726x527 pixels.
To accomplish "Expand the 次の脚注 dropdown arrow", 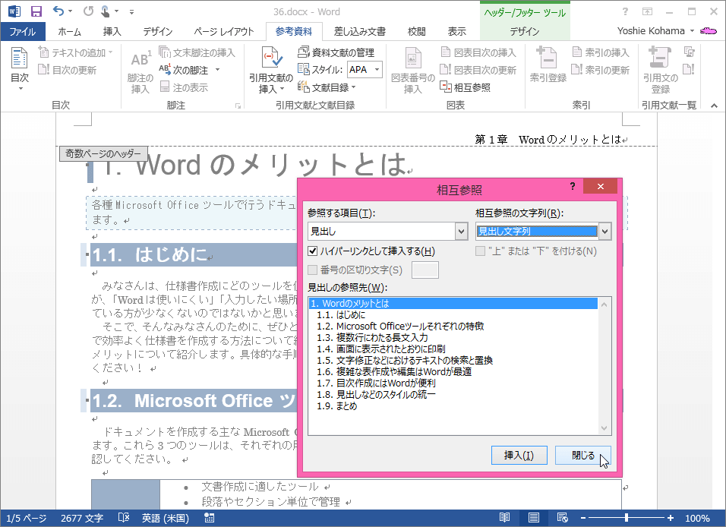I will 217,70.
